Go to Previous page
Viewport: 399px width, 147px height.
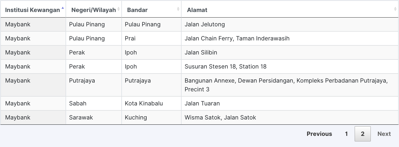click(x=319, y=134)
